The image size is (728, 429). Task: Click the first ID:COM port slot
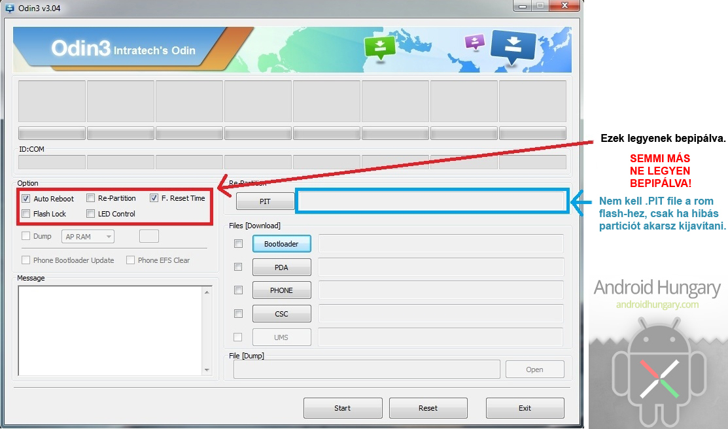pos(52,162)
